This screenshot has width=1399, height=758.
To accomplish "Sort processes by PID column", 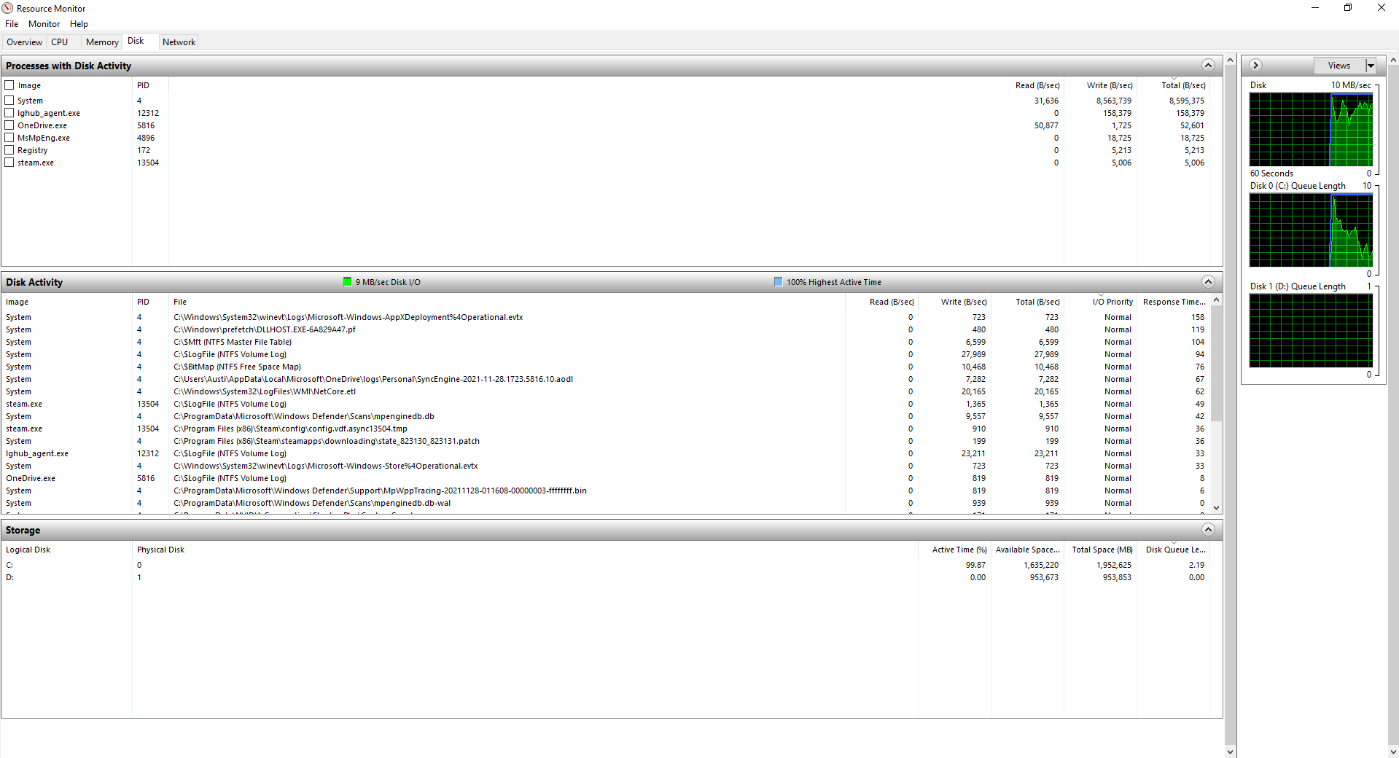I will pyautogui.click(x=150, y=85).
